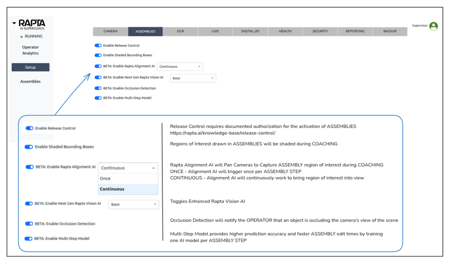Click the 'Regions of Interest drawn in ASSEMBLIES' sentence
The width and height of the screenshot is (451, 261).
tap(254, 144)
